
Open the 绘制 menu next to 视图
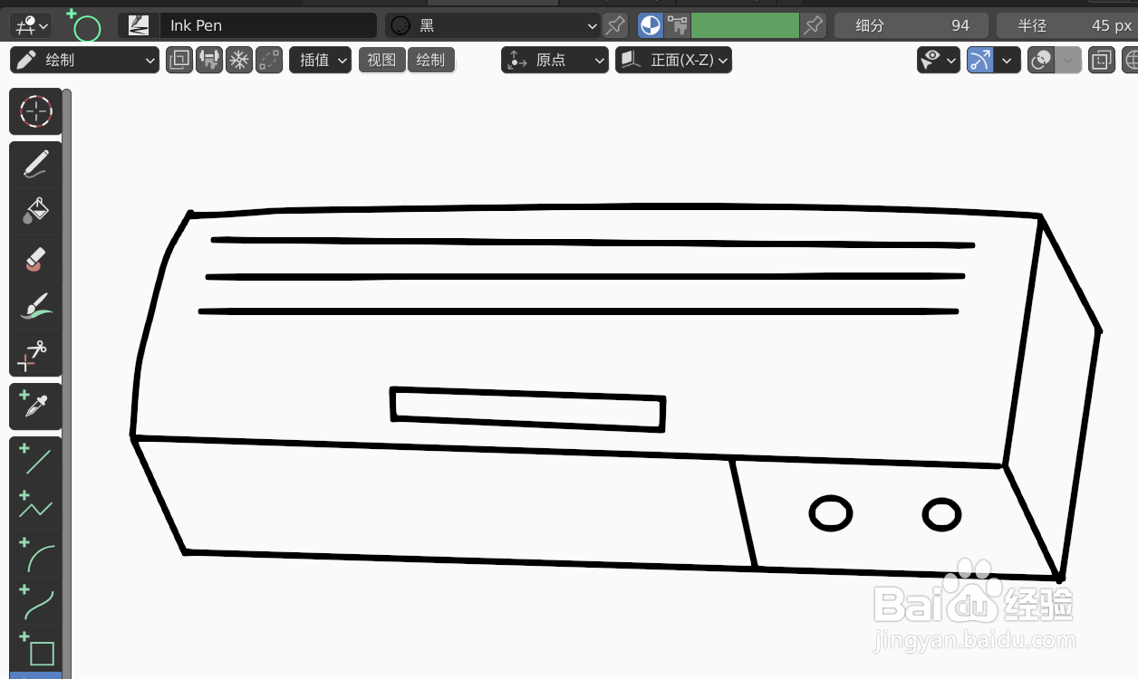431,61
